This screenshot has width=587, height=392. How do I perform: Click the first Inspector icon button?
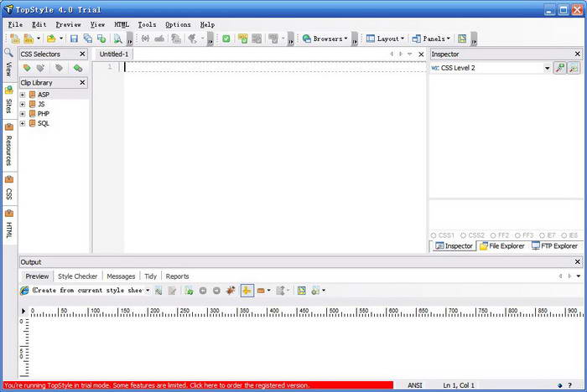(560, 68)
